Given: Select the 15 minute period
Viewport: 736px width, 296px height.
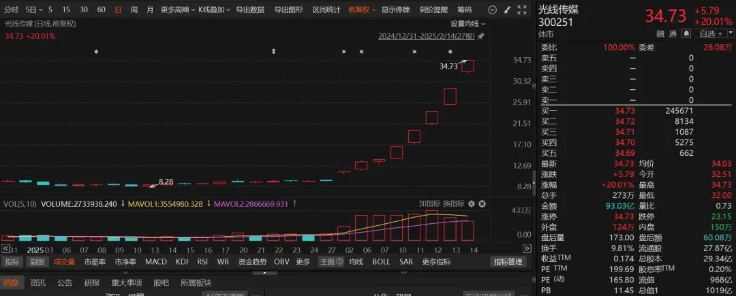Looking at the screenshot, I should pos(66,10).
